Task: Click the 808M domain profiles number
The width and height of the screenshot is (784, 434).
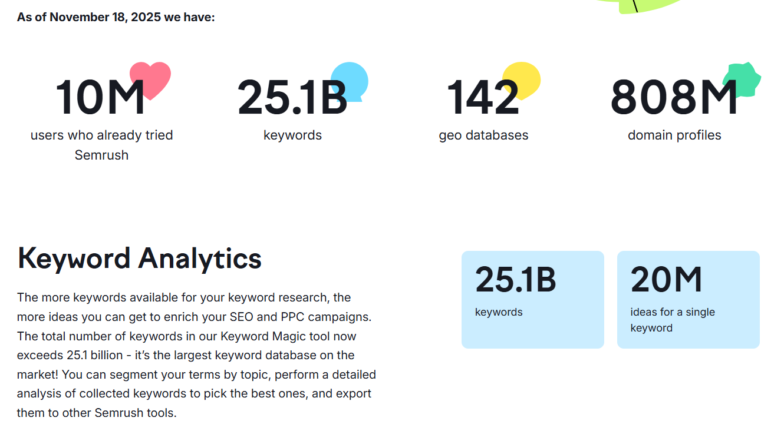Action: 674,98
